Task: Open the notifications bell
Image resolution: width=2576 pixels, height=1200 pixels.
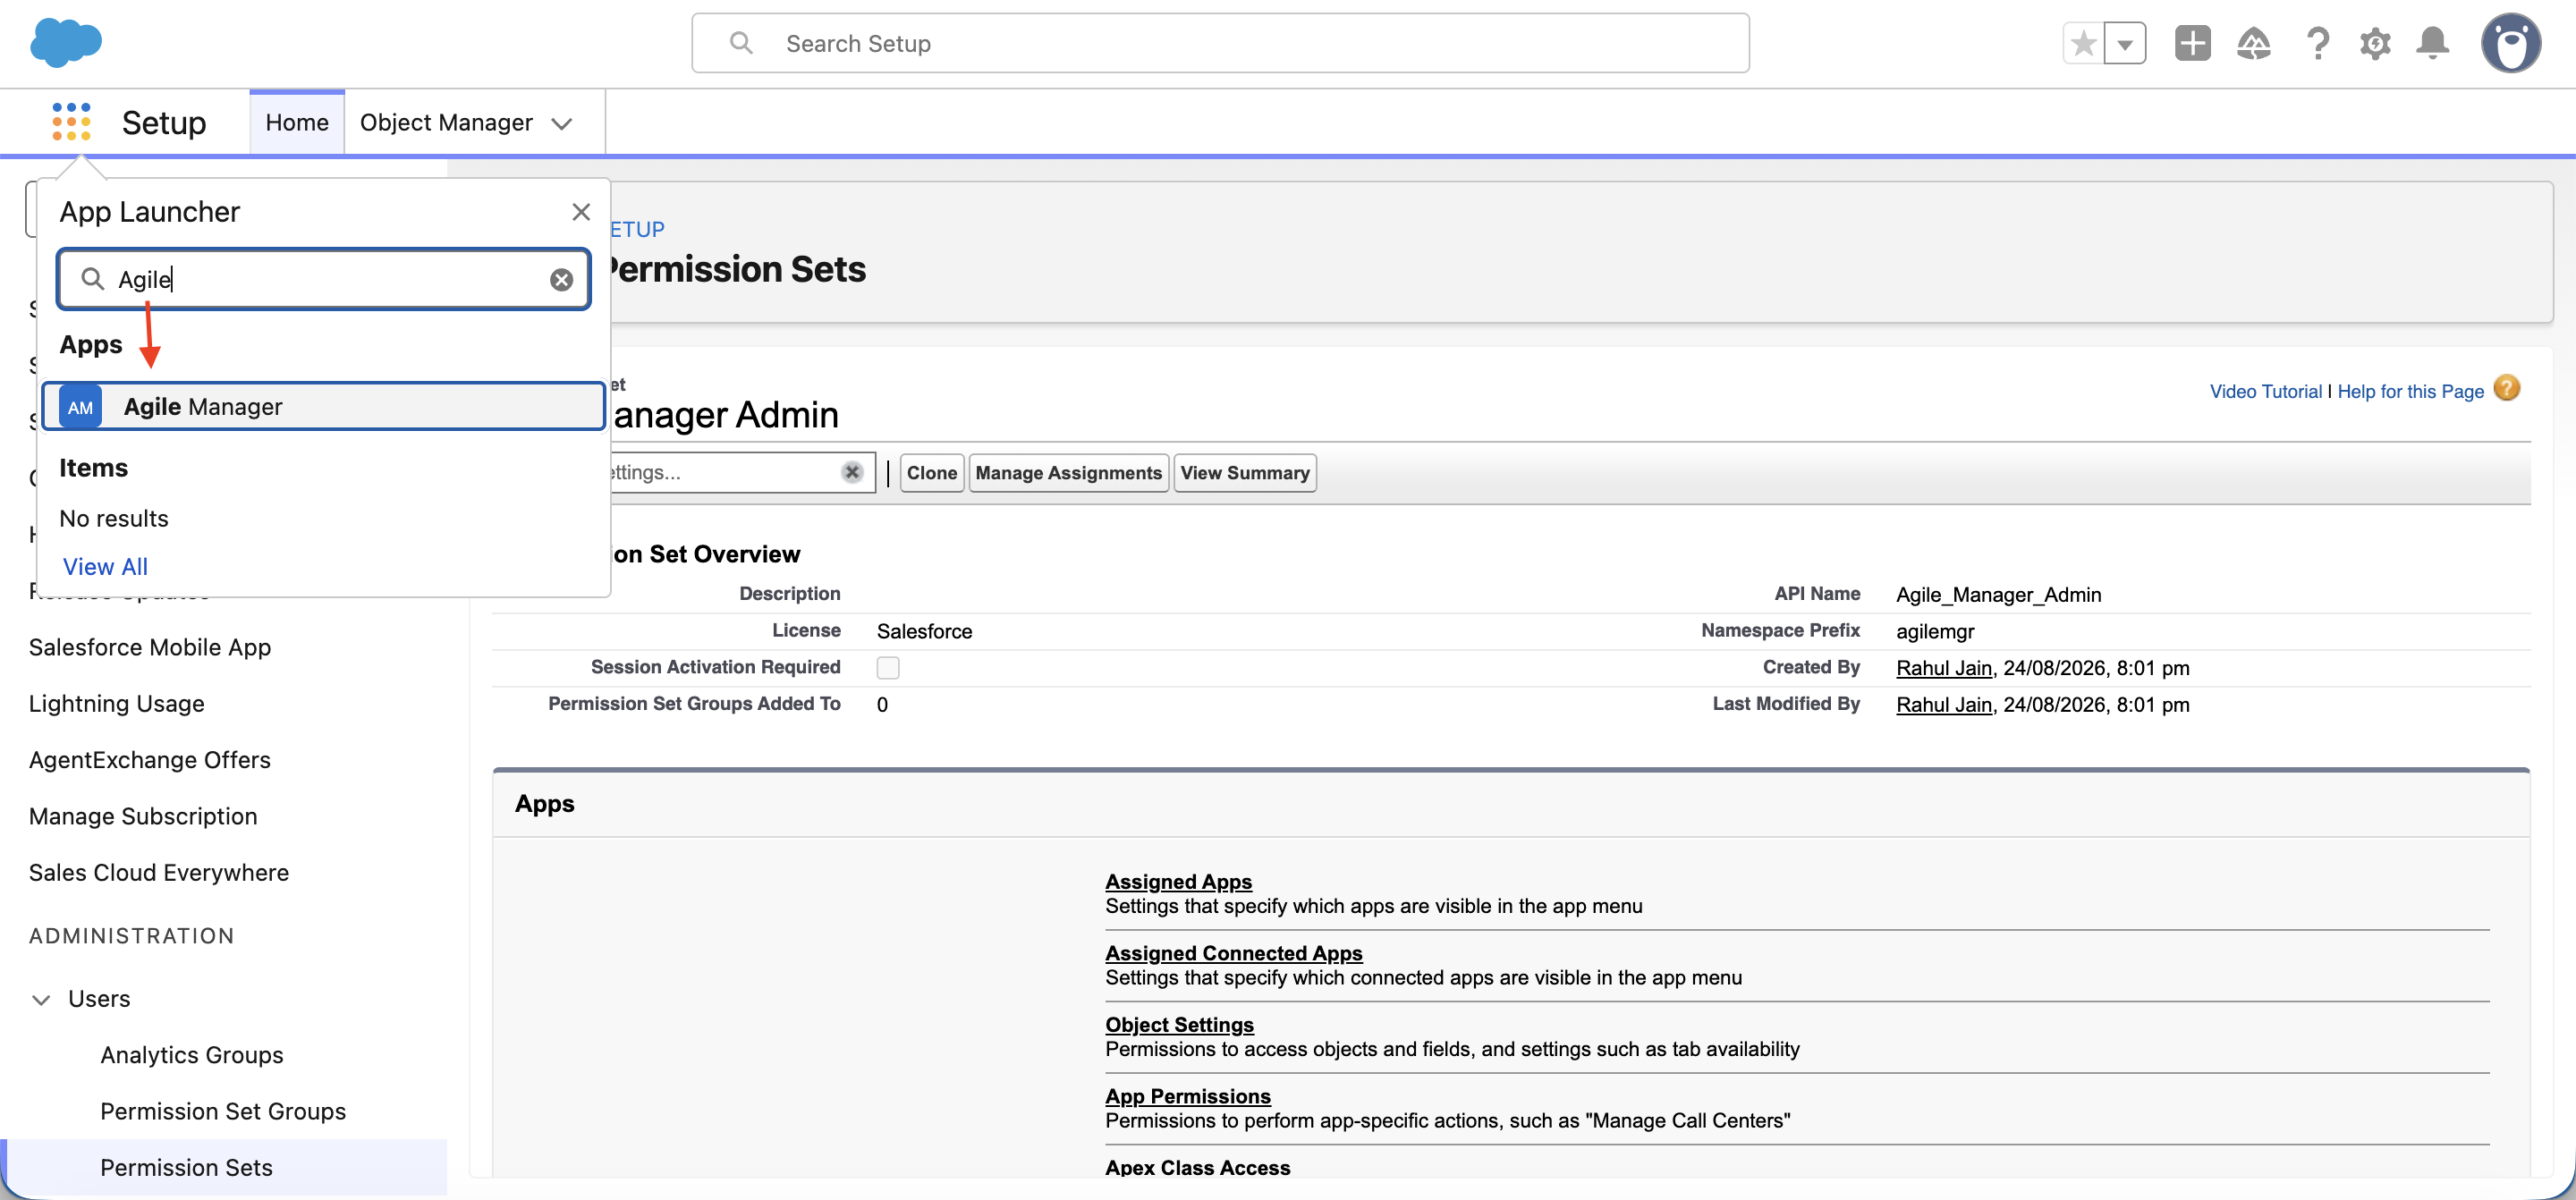Action: [2432, 43]
